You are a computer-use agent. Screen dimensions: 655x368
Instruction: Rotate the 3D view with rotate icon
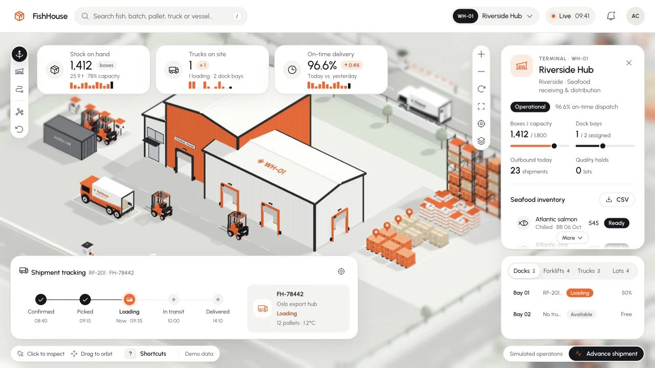[x=481, y=89]
